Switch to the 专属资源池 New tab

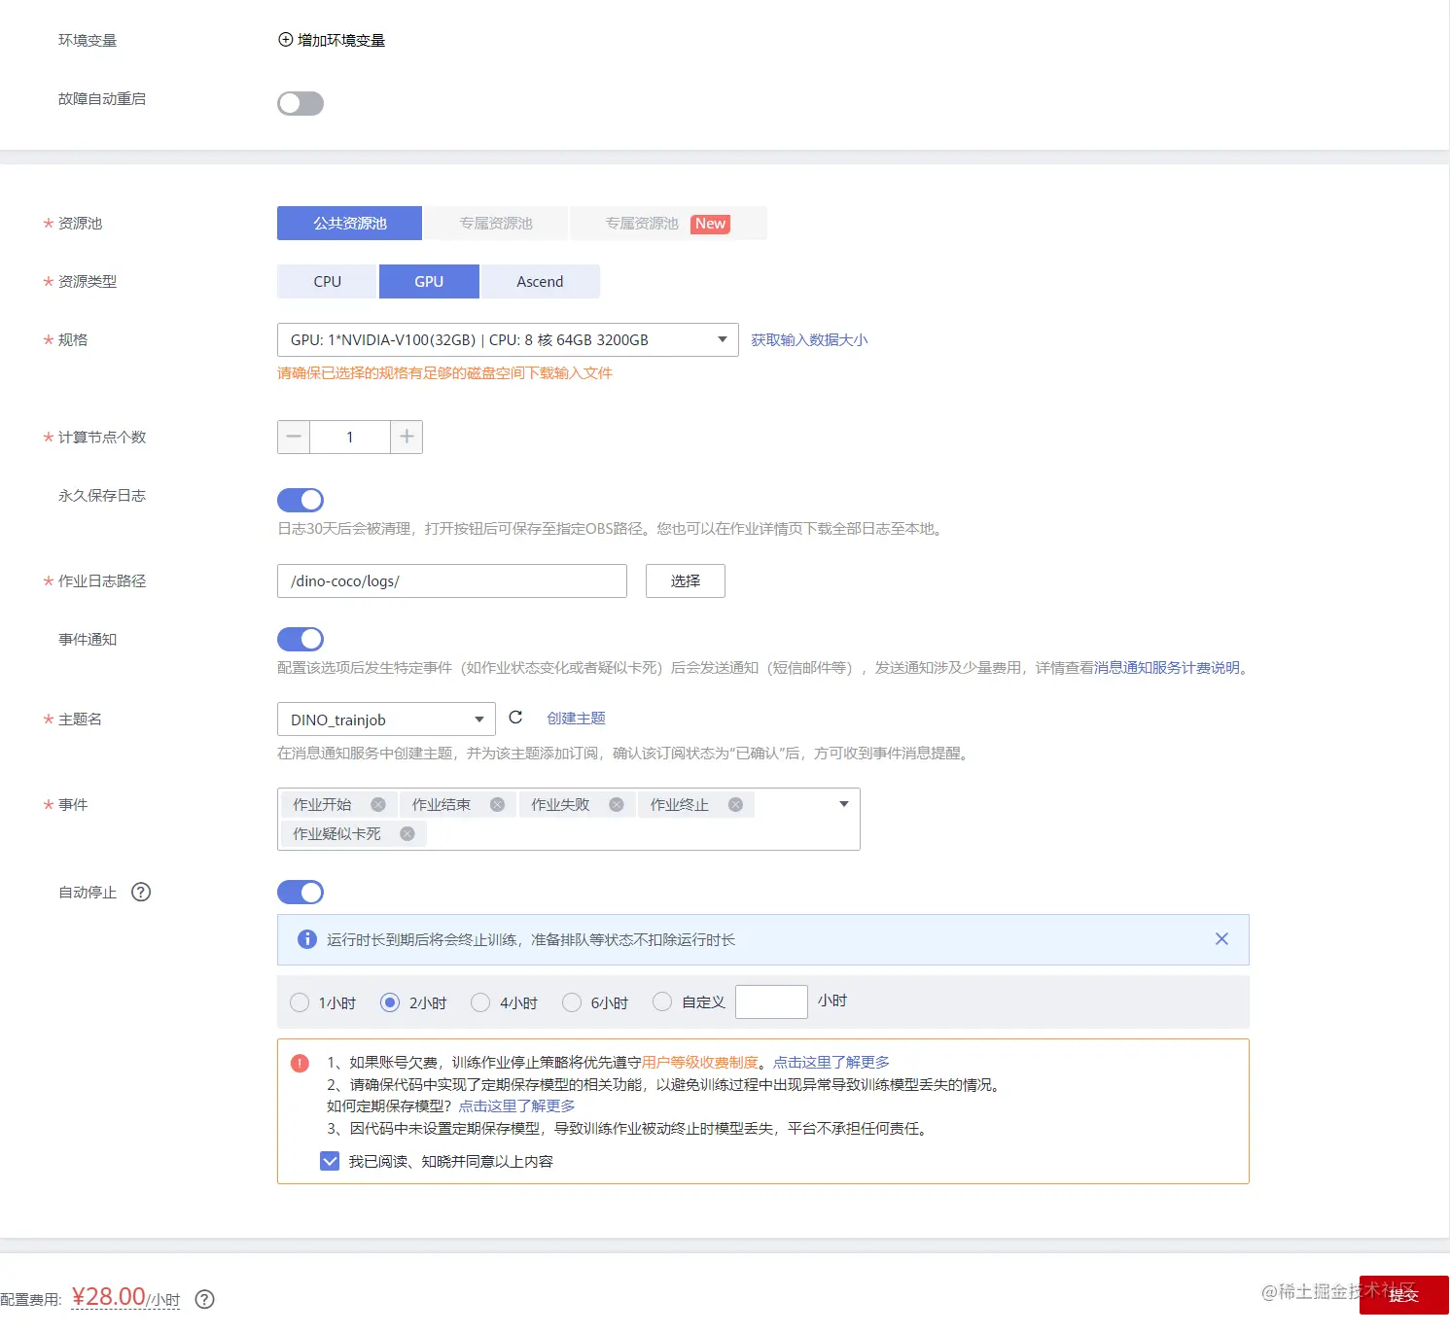[x=668, y=224]
